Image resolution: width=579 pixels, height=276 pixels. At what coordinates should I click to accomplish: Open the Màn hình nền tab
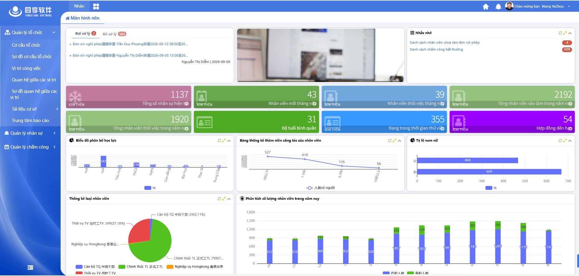(83, 18)
